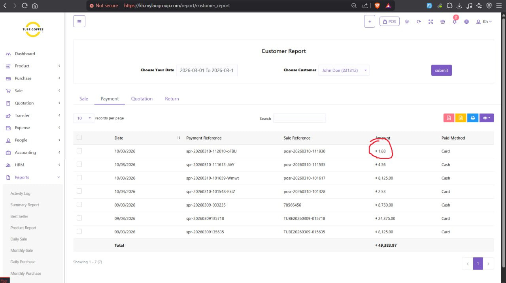Tick checkbox for spr-20260310-111615-JiAY row
506x283 pixels.
coord(79,164)
